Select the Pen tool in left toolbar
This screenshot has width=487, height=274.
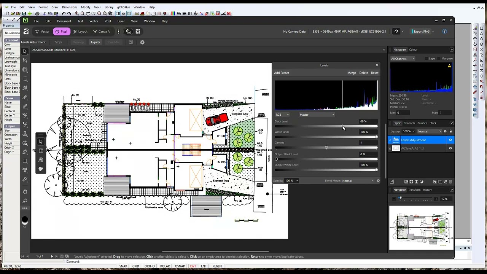click(25, 152)
